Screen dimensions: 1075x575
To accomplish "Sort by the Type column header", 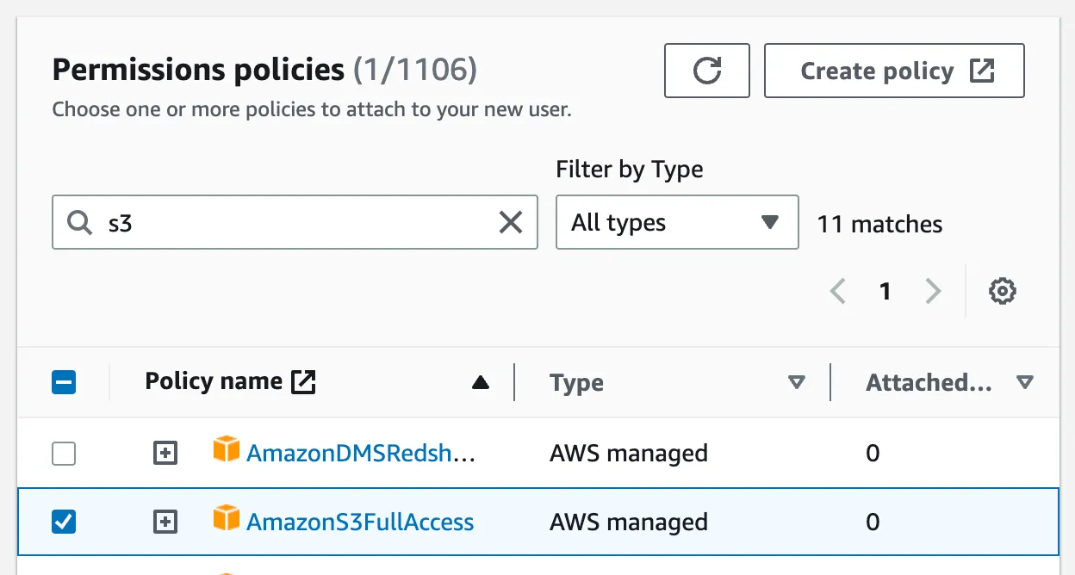I will (577, 383).
